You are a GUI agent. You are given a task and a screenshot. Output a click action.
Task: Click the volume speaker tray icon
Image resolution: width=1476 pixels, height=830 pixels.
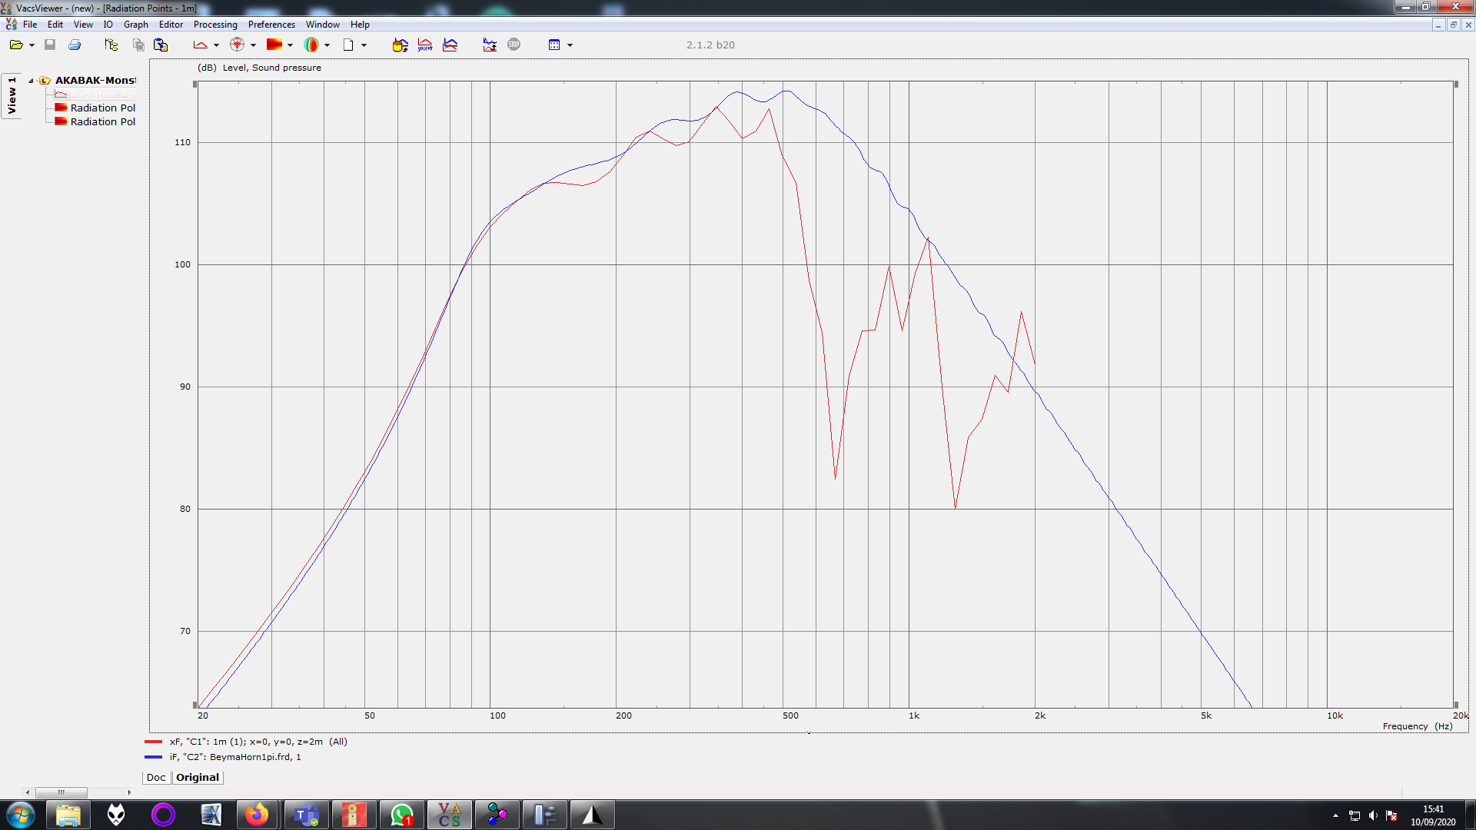[1373, 815]
